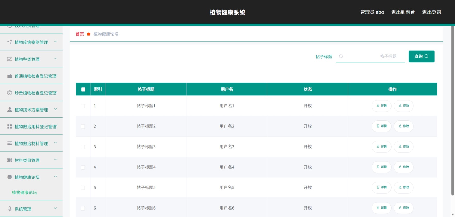Click the briefcase icon beside 普通植物检查登记管理
455x217 pixels.
pos(10,76)
